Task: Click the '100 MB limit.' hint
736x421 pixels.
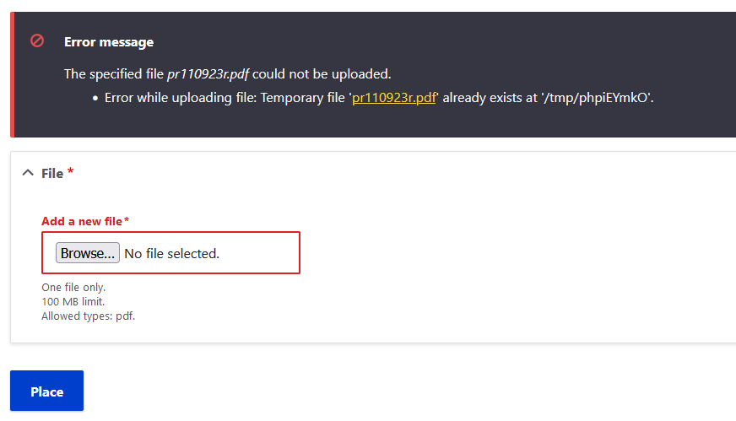Action: [x=73, y=301]
